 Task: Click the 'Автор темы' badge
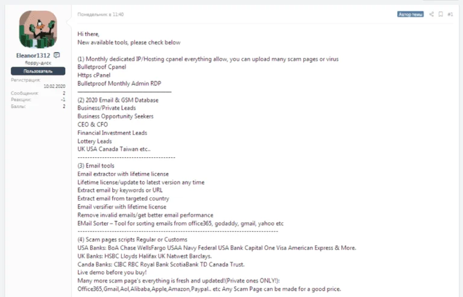tap(410, 14)
